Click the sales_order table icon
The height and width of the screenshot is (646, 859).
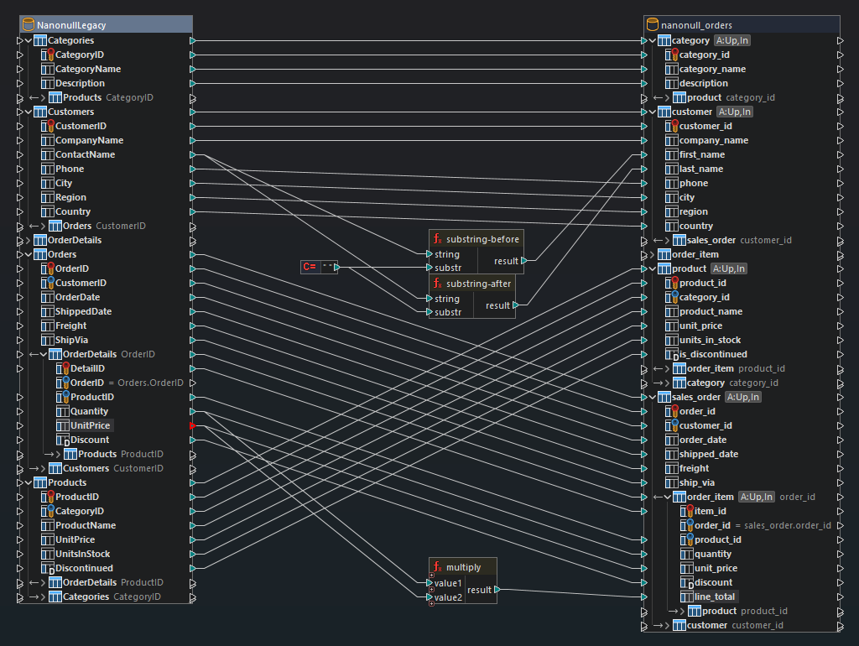664,397
